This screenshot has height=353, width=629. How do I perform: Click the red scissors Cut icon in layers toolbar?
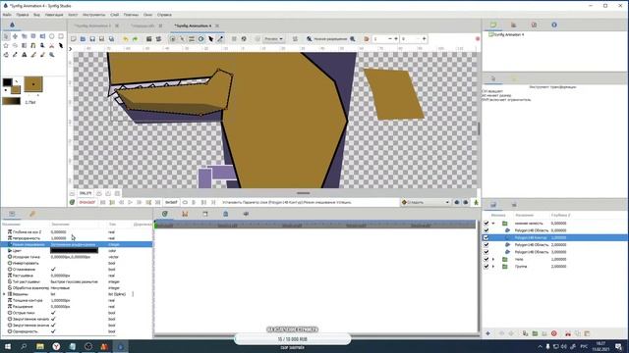tap(568, 333)
